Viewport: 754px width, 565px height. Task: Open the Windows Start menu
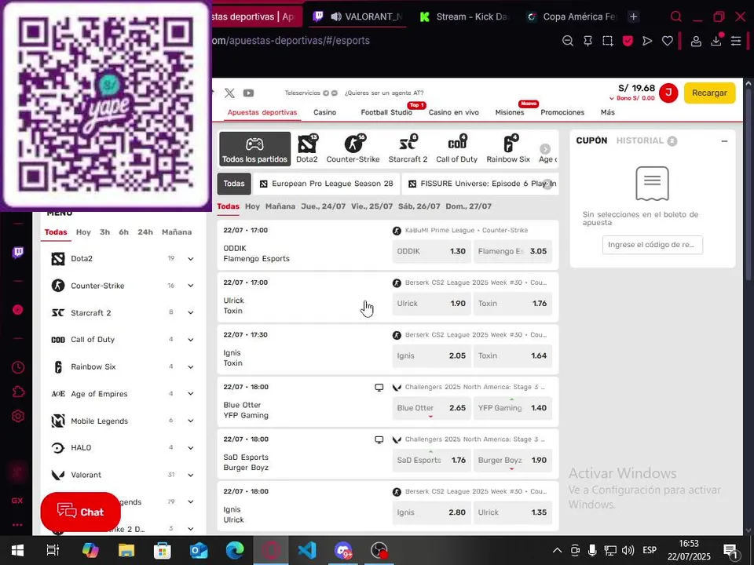pos(18,550)
